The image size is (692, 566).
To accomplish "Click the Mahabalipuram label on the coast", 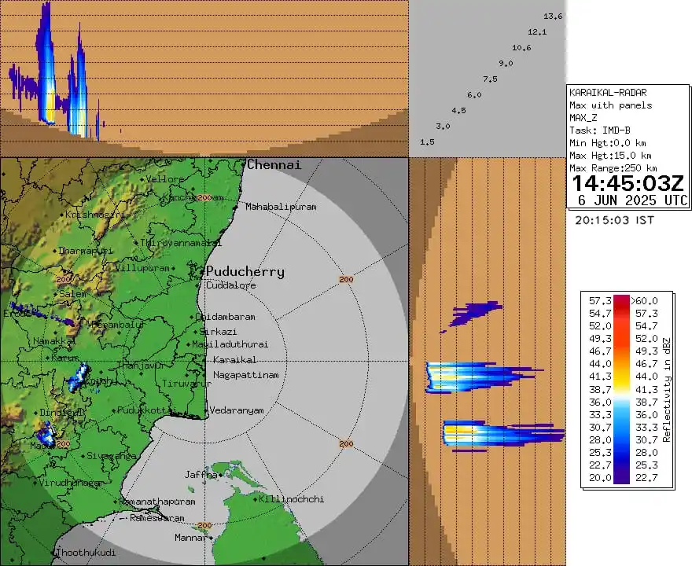I will [281, 207].
